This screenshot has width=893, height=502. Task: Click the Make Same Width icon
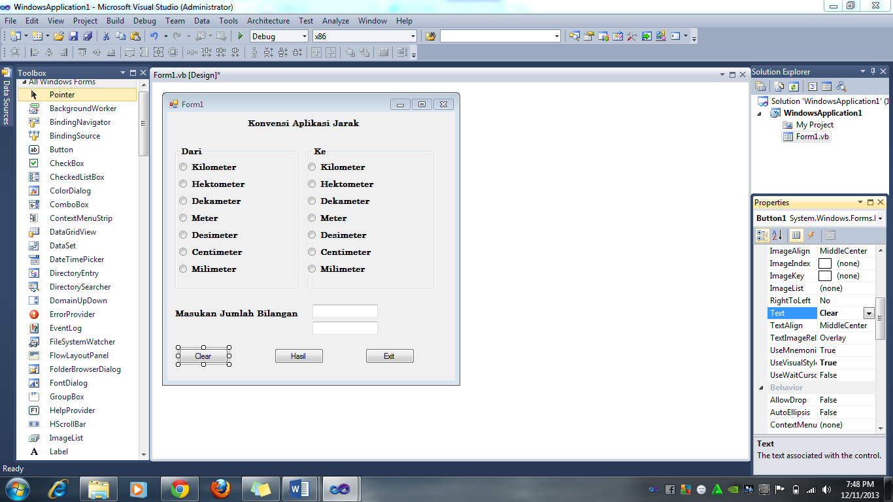[129, 53]
